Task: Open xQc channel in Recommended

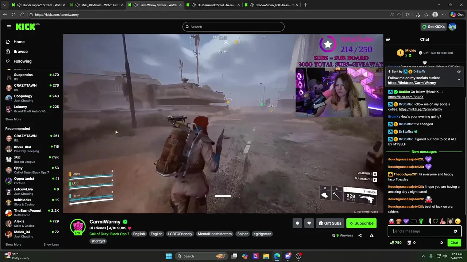Action: pyautogui.click(x=32, y=159)
